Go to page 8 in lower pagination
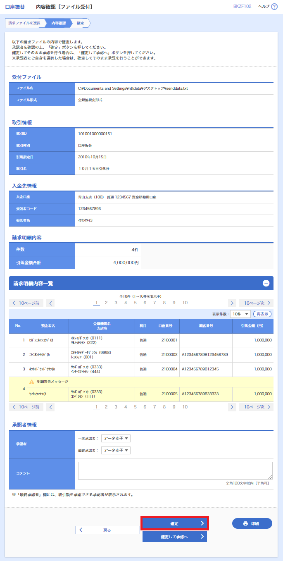The height and width of the screenshot is (561, 283). 164,407
